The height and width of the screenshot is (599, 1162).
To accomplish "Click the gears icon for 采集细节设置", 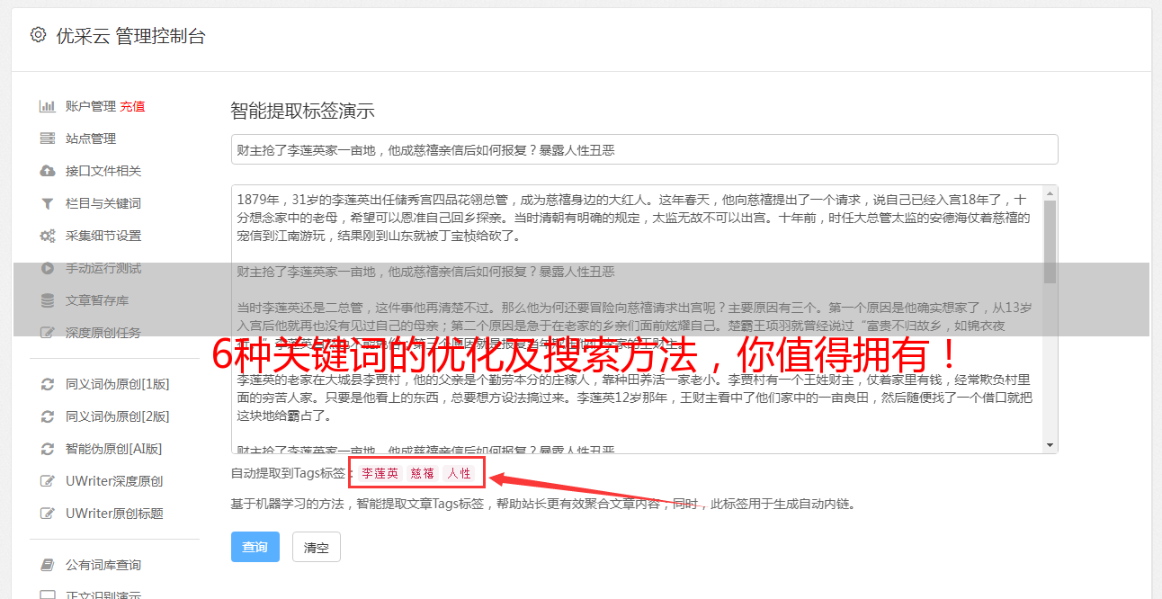I will (x=48, y=236).
